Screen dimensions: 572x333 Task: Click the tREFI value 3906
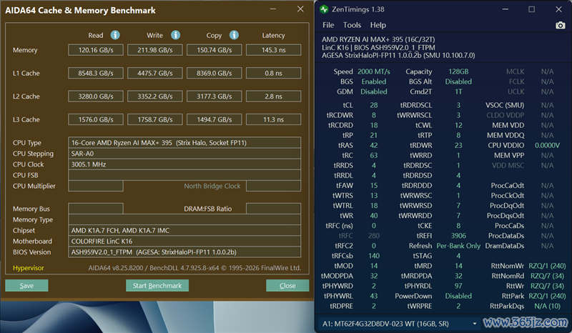(x=458, y=236)
